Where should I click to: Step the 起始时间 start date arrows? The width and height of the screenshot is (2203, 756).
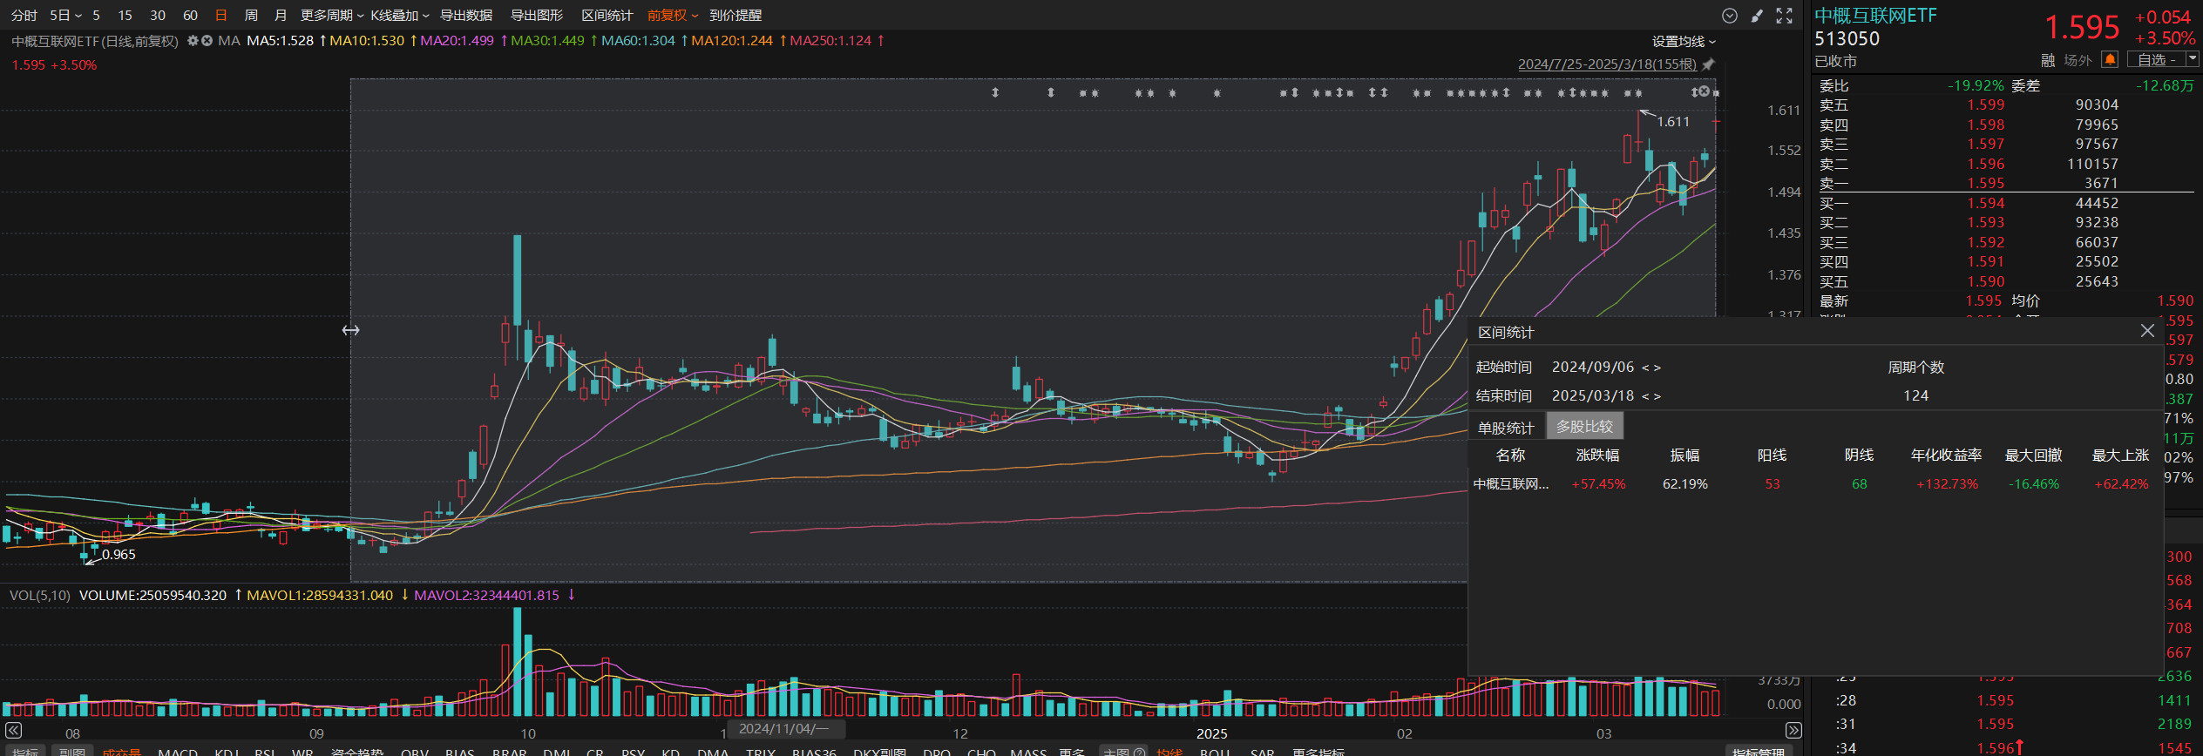[1651, 368]
